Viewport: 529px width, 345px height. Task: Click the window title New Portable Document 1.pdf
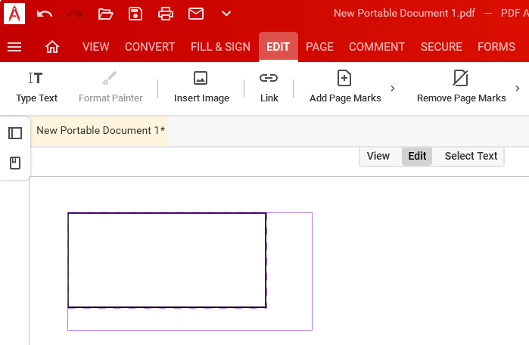tap(404, 13)
